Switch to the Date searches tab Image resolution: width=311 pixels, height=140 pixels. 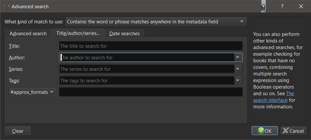(124, 33)
